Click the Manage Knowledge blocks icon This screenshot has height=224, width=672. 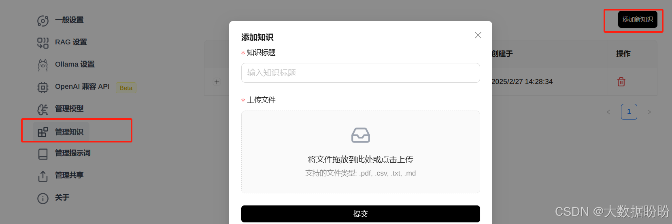tap(43, 132)
